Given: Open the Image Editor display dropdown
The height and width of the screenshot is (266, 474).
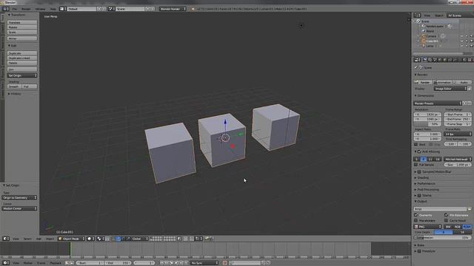Looking at the screenshot, I should [x=450, y=89].
